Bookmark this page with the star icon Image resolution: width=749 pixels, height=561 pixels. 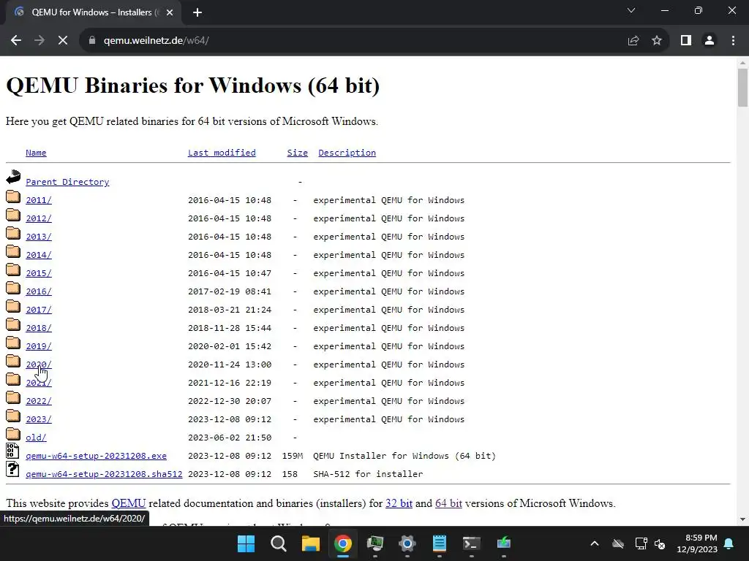pyautogui.click(x=657, y=41)
